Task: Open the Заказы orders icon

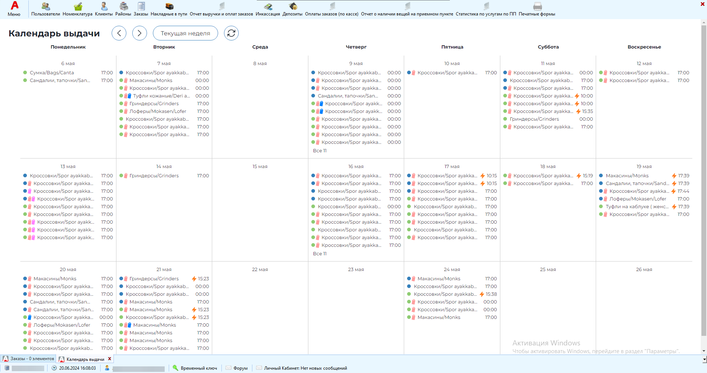Action: coord(141,7)
